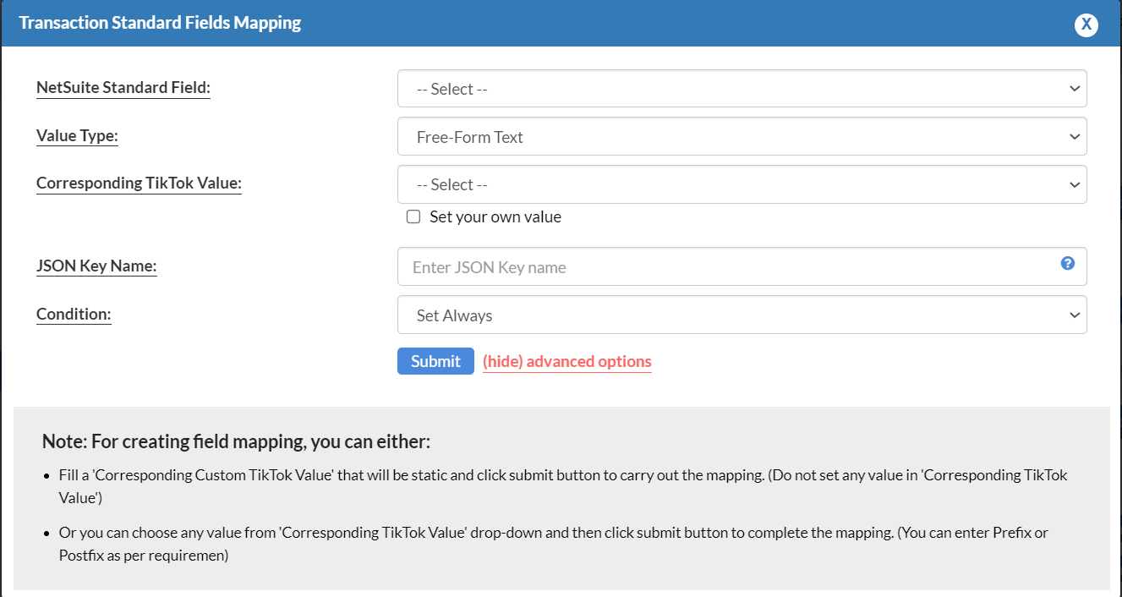Open the Value Type dropdown showing Free-Form Text

742,136
